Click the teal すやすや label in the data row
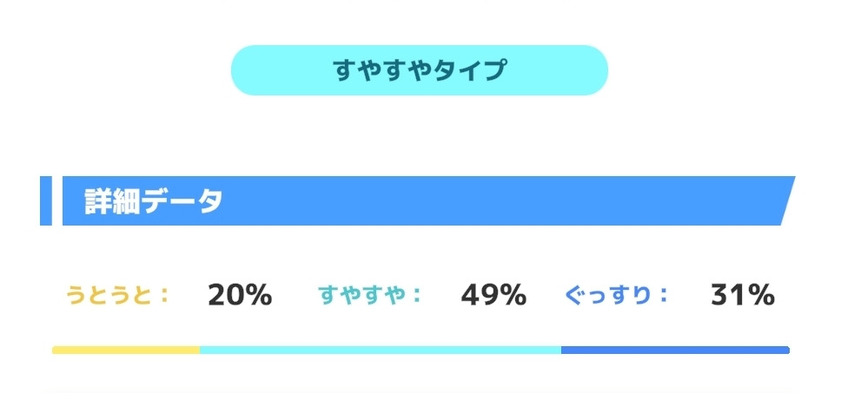 pyautogui.click(x=360, y=296)
